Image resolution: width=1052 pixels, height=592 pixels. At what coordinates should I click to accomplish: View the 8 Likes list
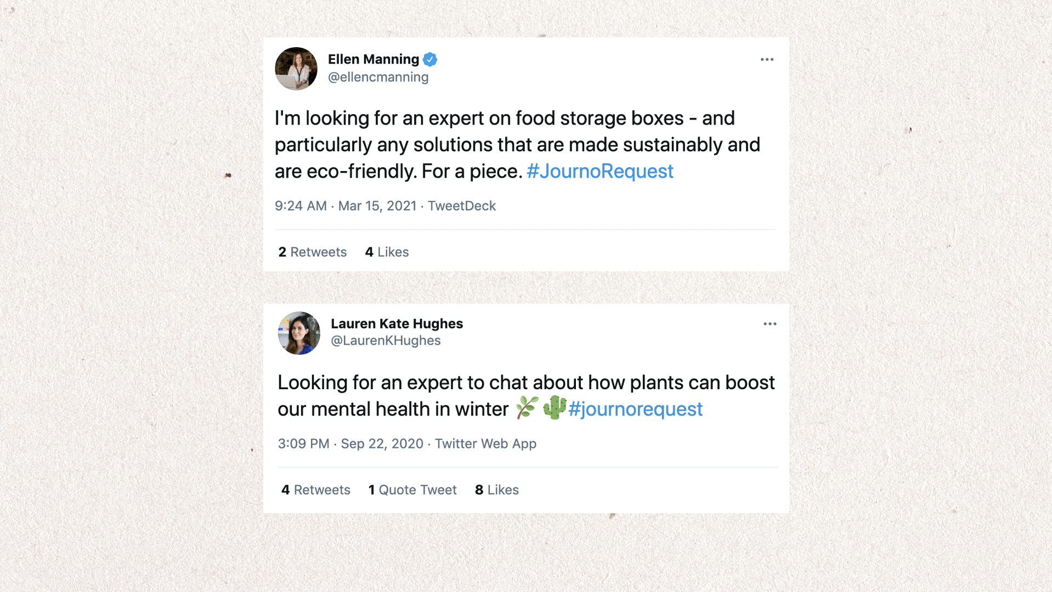pos(497,490)
